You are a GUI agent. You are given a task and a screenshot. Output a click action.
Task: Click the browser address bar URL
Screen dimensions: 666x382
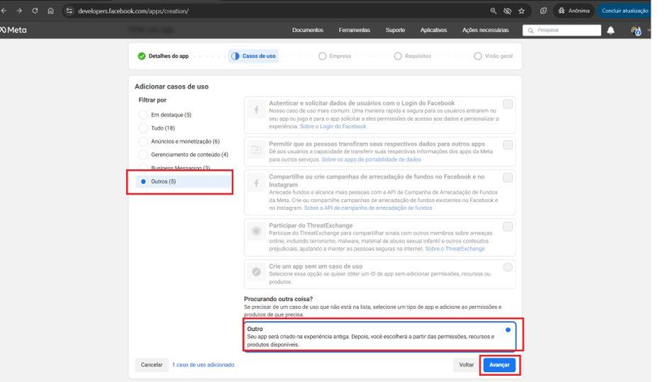(133, 11)
